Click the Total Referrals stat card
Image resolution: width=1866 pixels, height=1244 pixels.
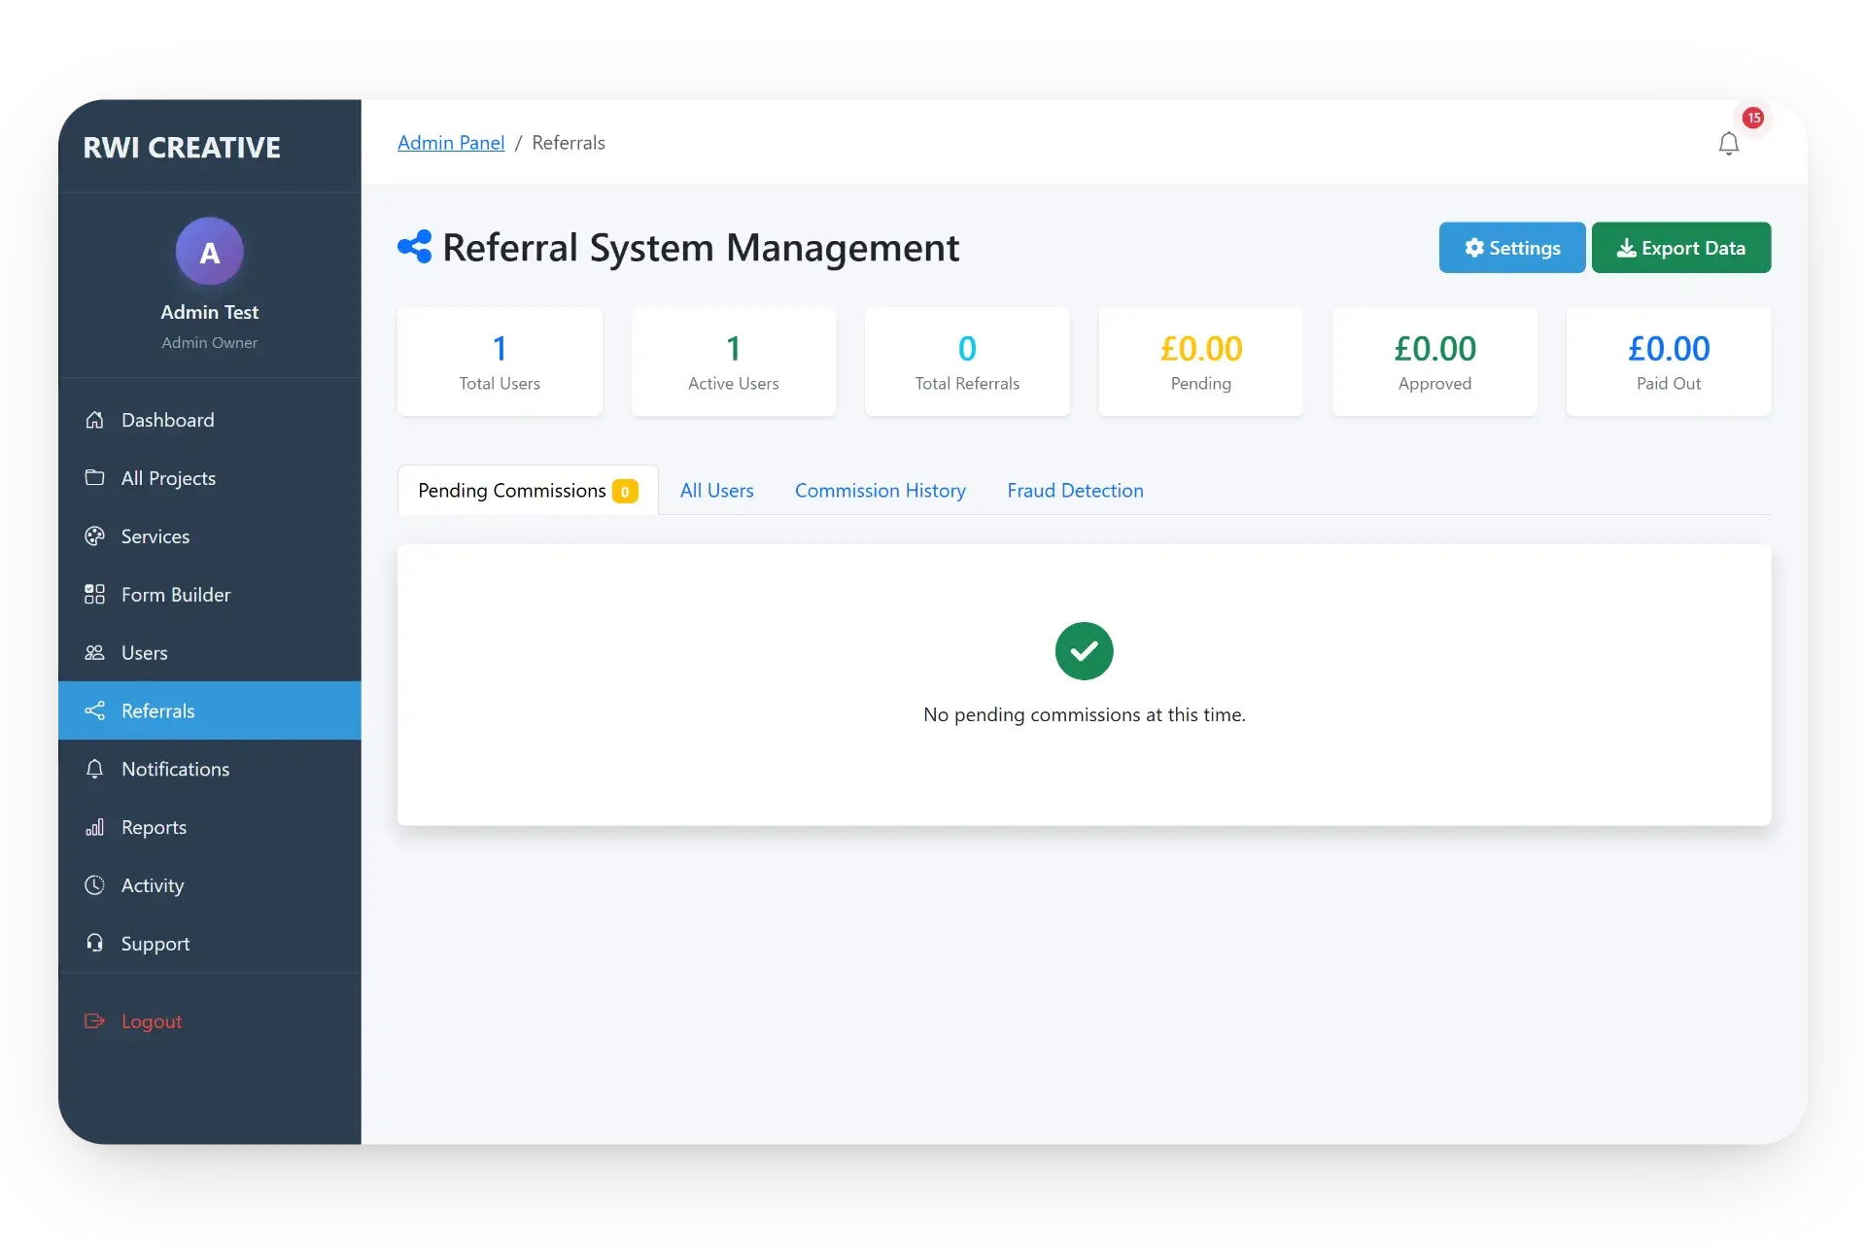point(967,362)
